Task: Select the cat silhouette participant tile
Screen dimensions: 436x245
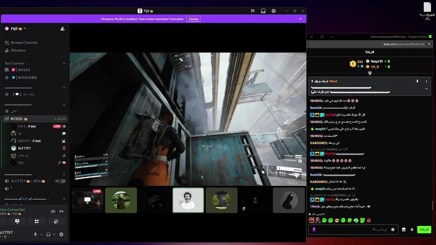Action: coord(289,200)
